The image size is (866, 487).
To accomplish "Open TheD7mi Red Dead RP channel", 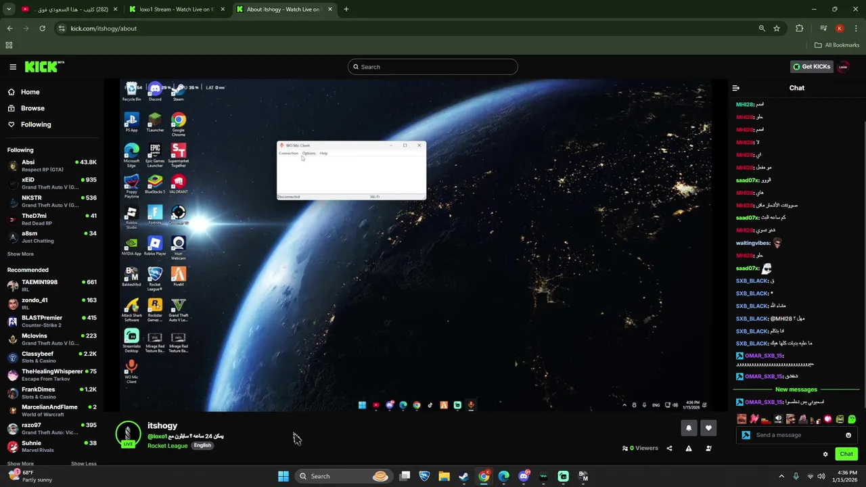I will pos(52,219).
